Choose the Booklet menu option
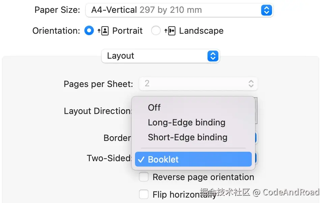Viewport: 326px width, 203px height. point(163,159)
